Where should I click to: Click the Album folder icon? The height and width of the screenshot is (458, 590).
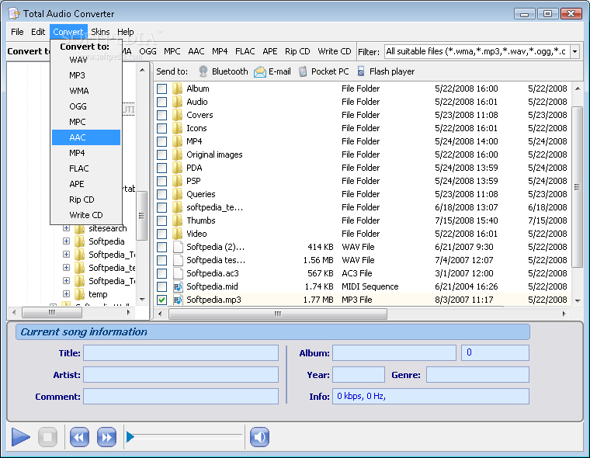coord(177,88)
